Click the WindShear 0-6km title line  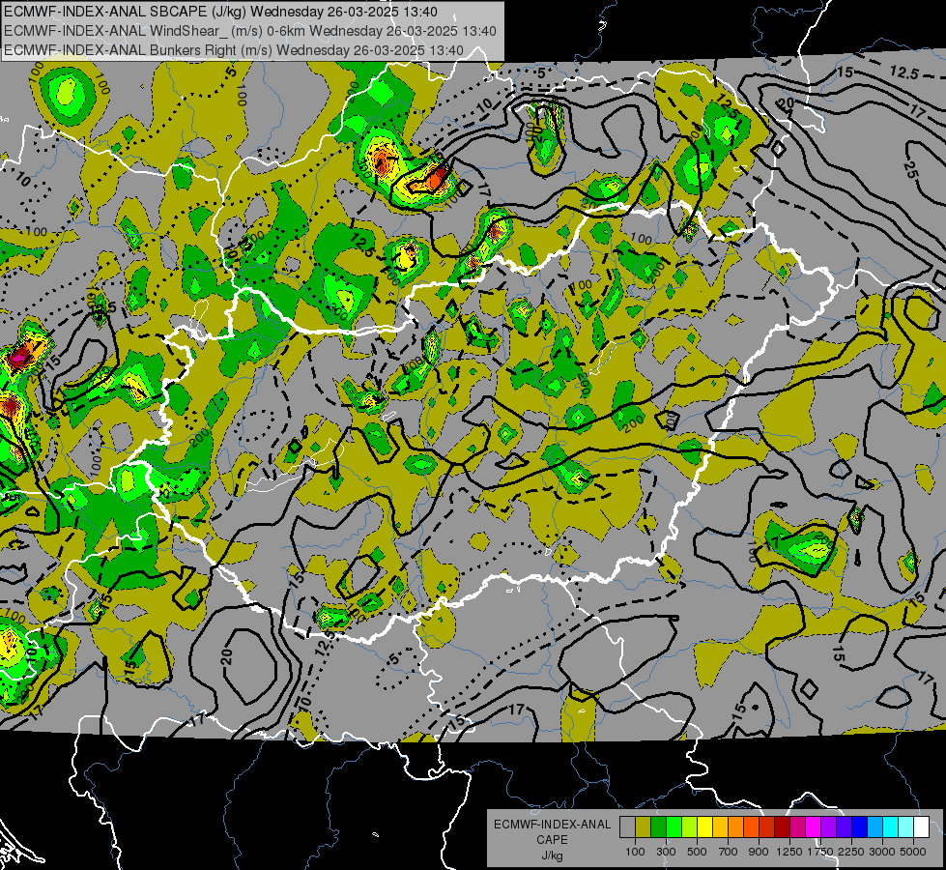[249, 31]
